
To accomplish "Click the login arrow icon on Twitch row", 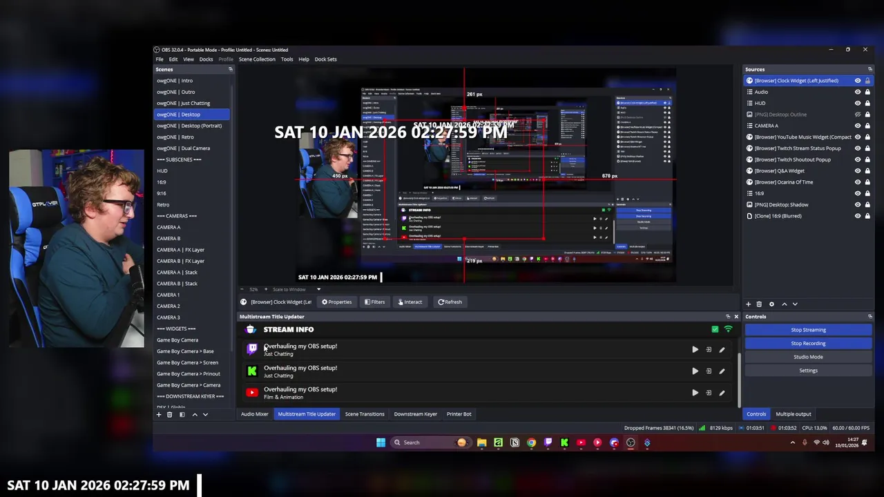I will tap(709, 350).
